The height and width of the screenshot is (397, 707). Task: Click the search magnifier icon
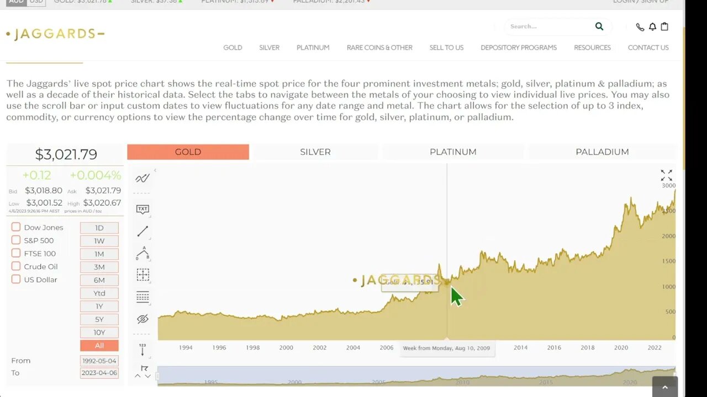point(599,26)
